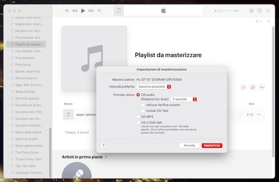Open the featured artist microphone thumbnail
Screen dimensions: 279x182
pos(77,171)
